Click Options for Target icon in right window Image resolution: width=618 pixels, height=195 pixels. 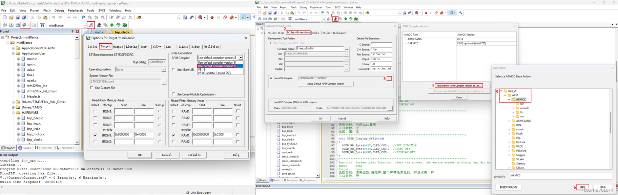tap(328, 19)
